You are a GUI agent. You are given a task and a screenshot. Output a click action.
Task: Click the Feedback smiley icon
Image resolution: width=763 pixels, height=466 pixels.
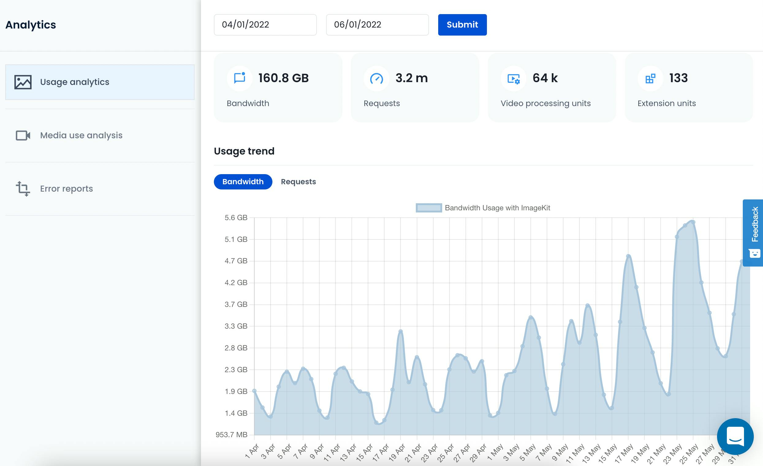tap(755, 254)
